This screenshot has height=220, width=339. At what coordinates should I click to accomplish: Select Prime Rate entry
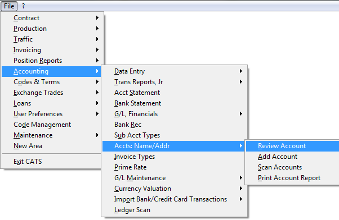(174, 167)
